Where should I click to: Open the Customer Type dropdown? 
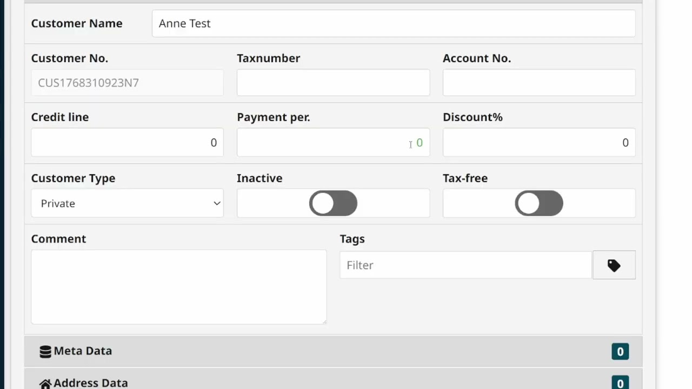pos(127,203)
